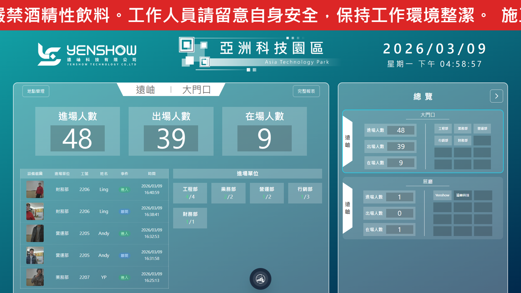Viewport: 521px width, 293px height.
Task: Click Yenshow tile in 展廳 overview
Action: coord(442,195)
